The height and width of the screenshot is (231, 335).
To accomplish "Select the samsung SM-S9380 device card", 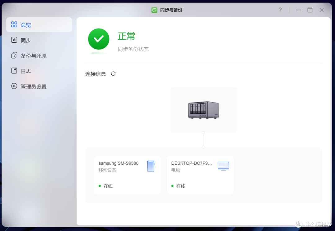I will coord(127,175).
